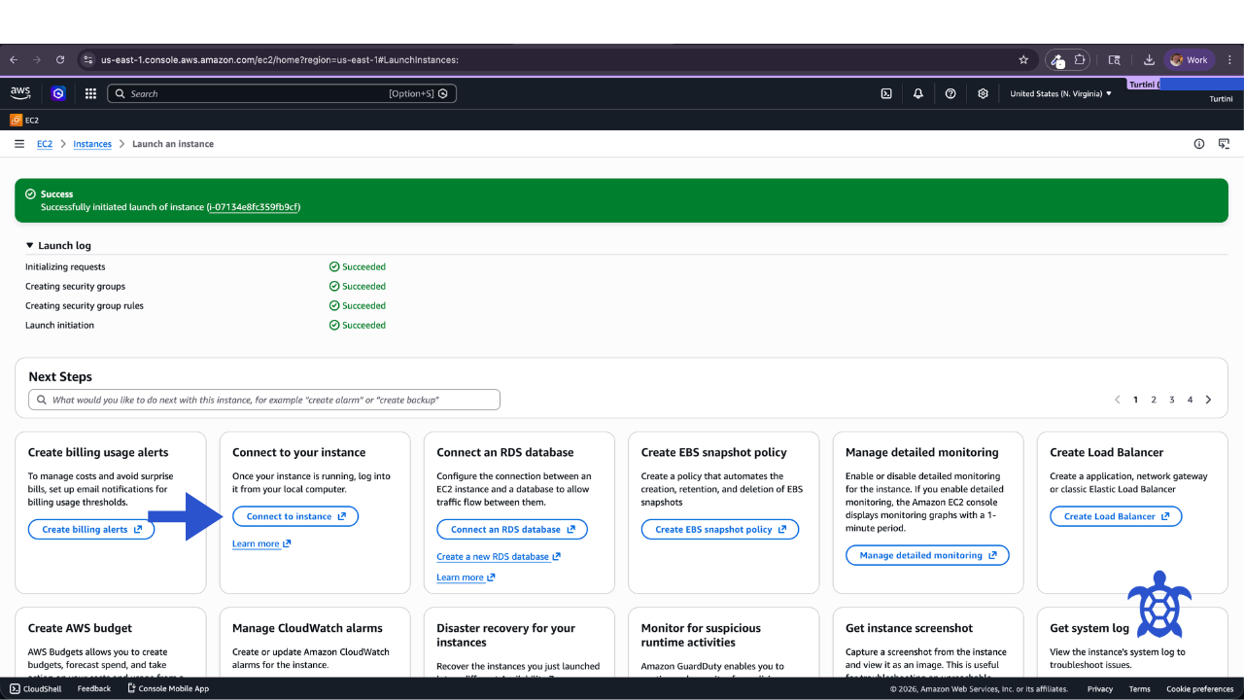The image size is (1244, 700).
Task: Select page 4 of Next Steps
Action: click(1190, 400)
